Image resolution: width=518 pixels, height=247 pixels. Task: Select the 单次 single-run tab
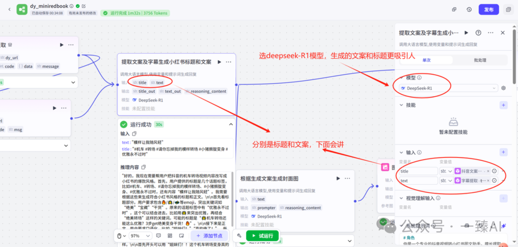(427, 60)
